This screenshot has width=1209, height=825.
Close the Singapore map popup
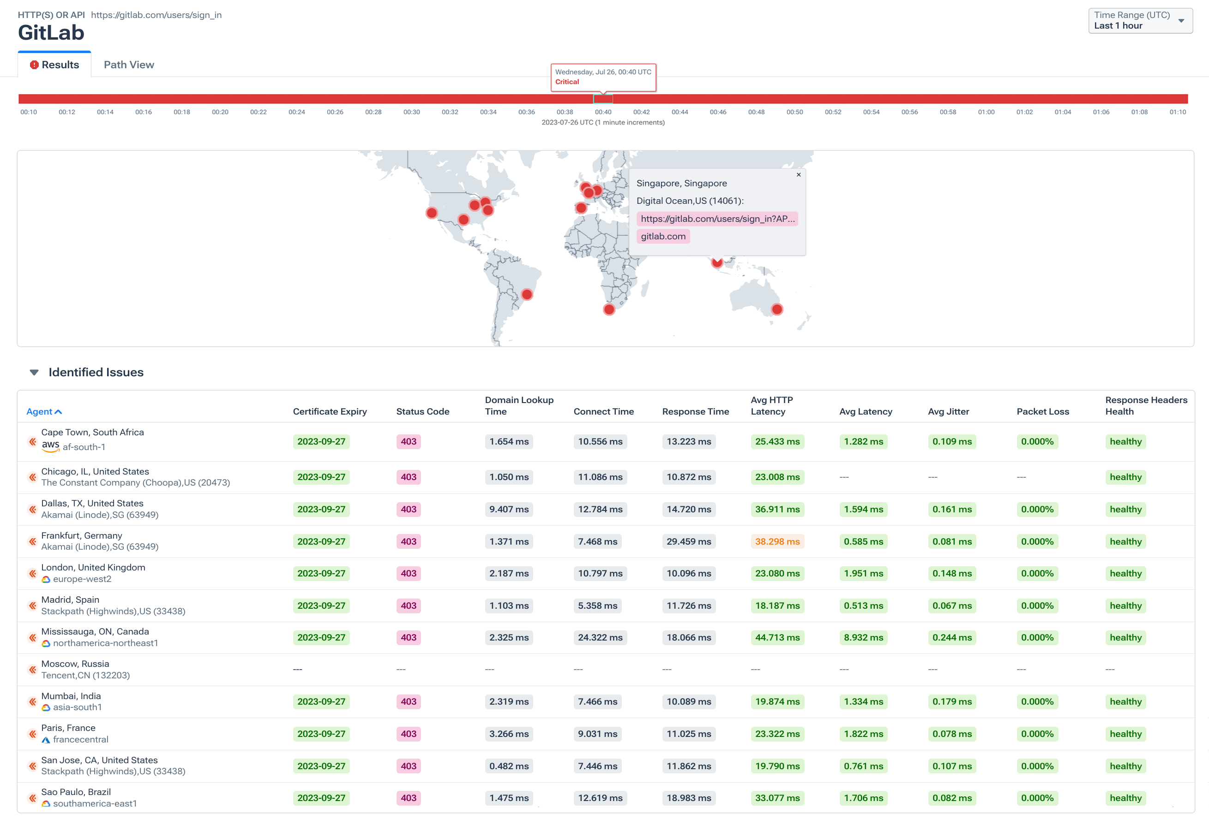click(x=799, y=175)
